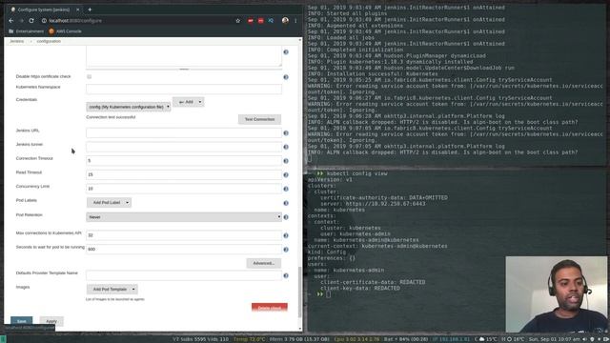The height and width of the screenshot is (343, 610).
Task: Focus the Jenkins tunnel input field
Action: pos(184,147)
